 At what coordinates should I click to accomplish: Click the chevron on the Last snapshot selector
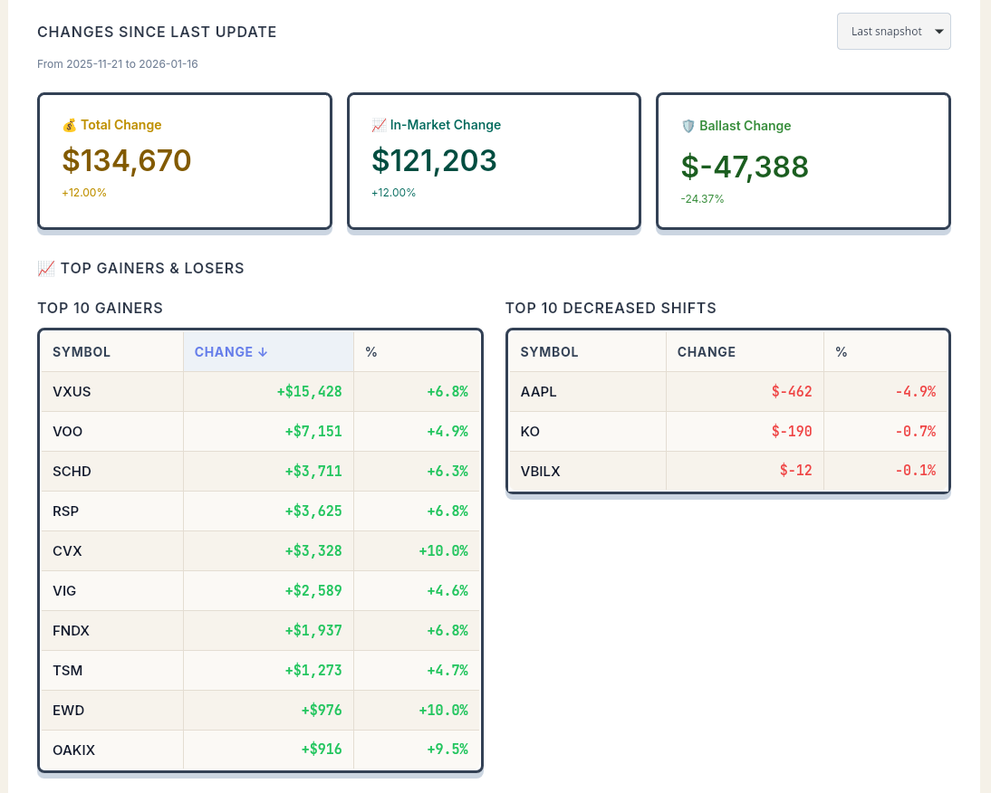pyautogui.click(x=938, y=31)
